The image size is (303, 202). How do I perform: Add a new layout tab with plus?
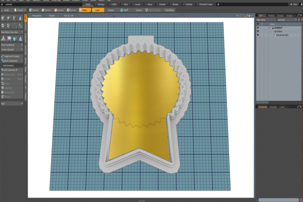(x=218, y=4)
